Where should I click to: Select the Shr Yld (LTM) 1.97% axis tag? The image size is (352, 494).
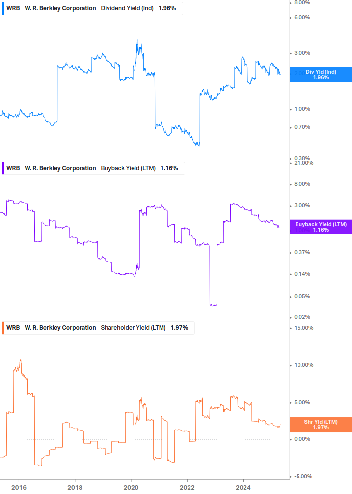321,424
